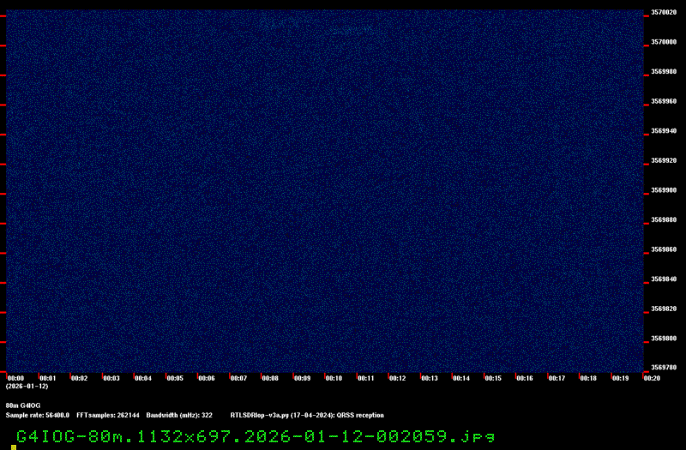Click the 00:09 time axis label

[302, 378]
